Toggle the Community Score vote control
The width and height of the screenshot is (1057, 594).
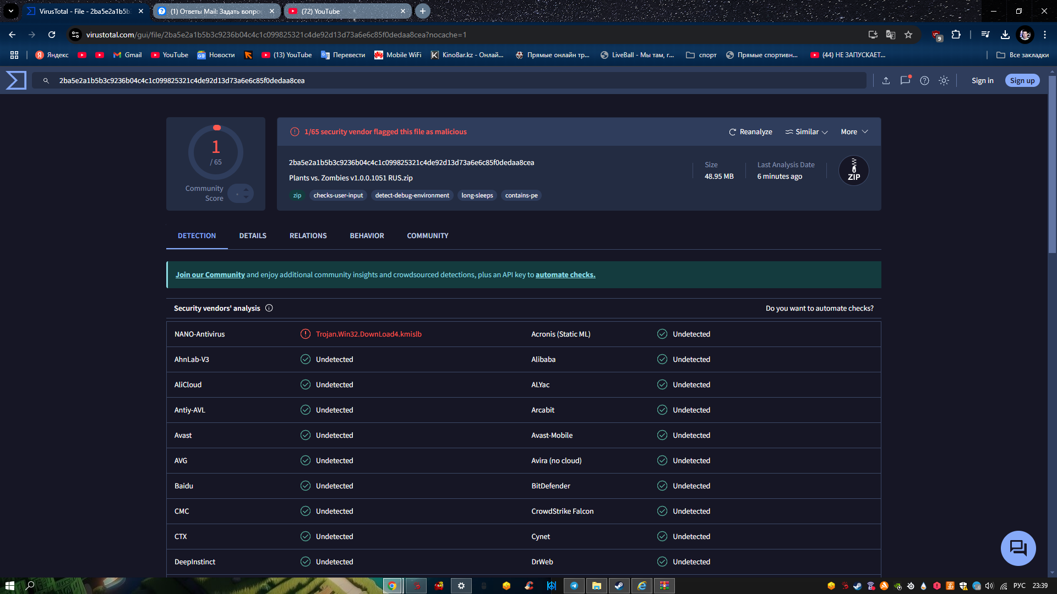[241, 193]
